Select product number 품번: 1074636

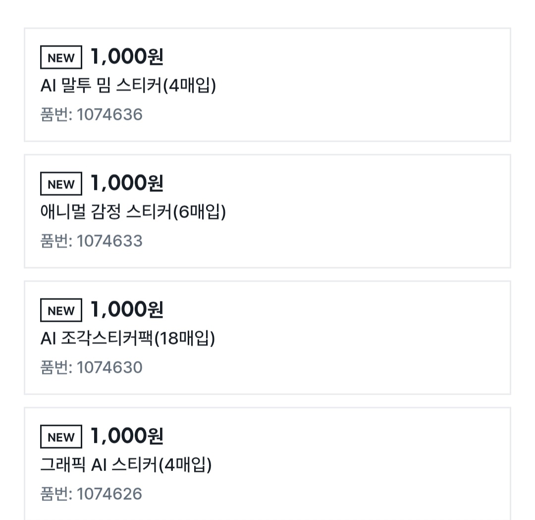point(91,115)
